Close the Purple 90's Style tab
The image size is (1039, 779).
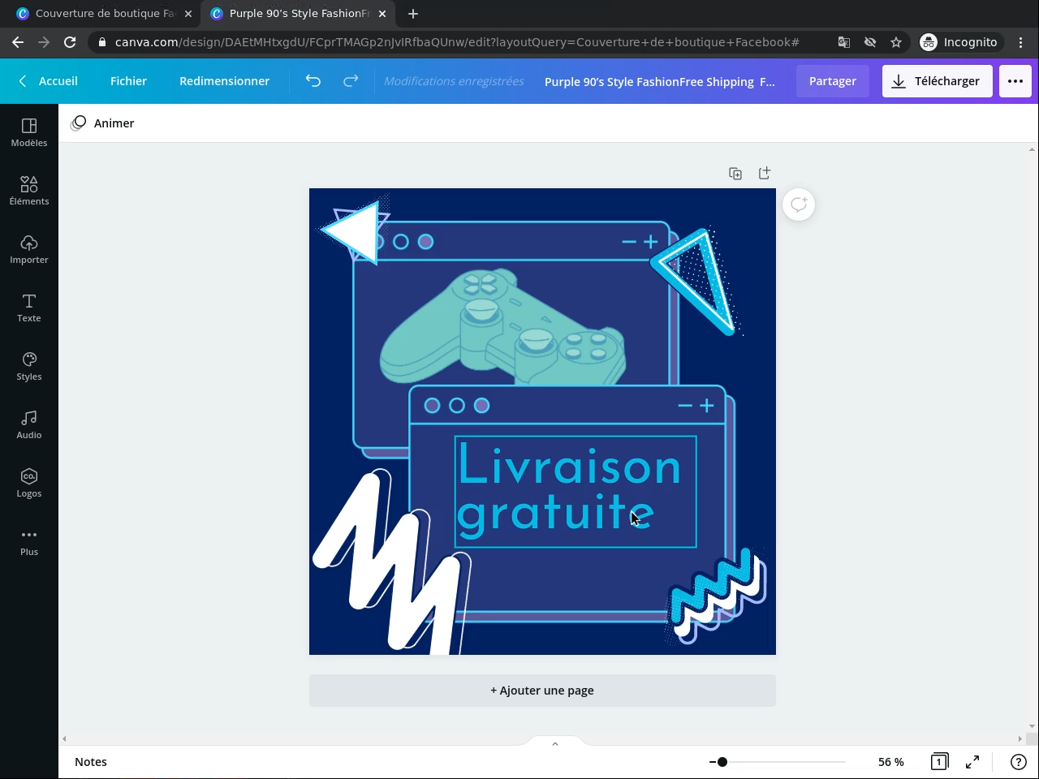pos(382,14)
